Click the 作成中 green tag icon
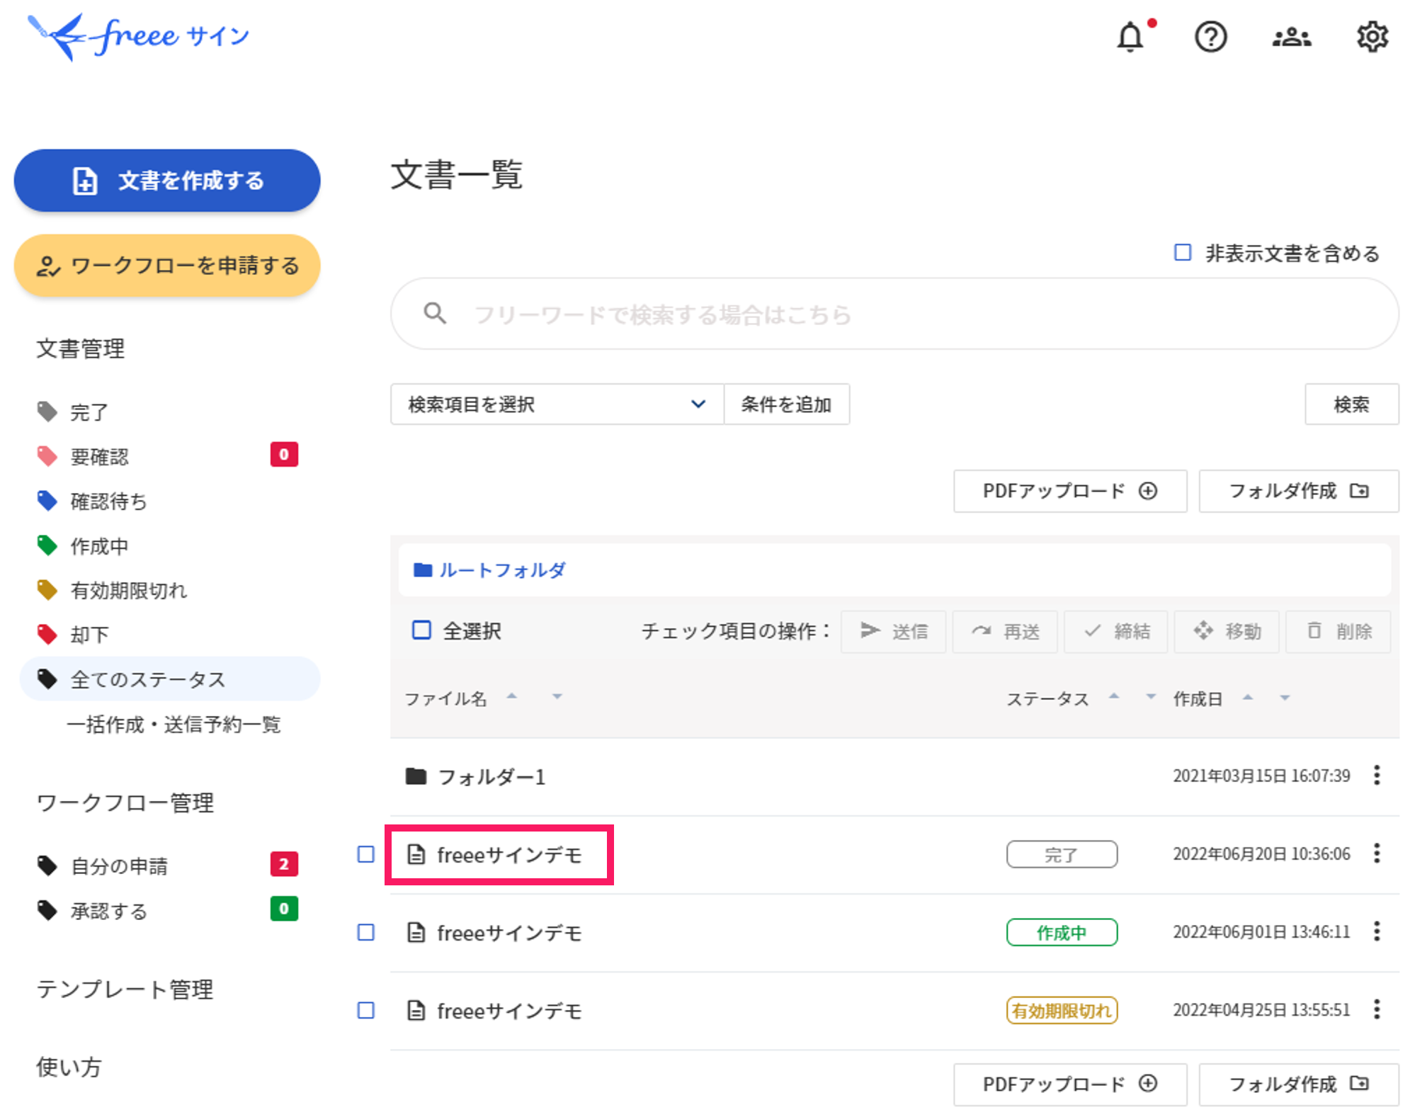The height and width of the screenshot is (1112, 1415). [47, 545]
